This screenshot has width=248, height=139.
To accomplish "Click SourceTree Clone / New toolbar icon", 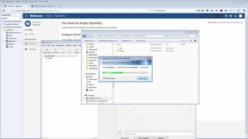I will (x=47, y=51).
